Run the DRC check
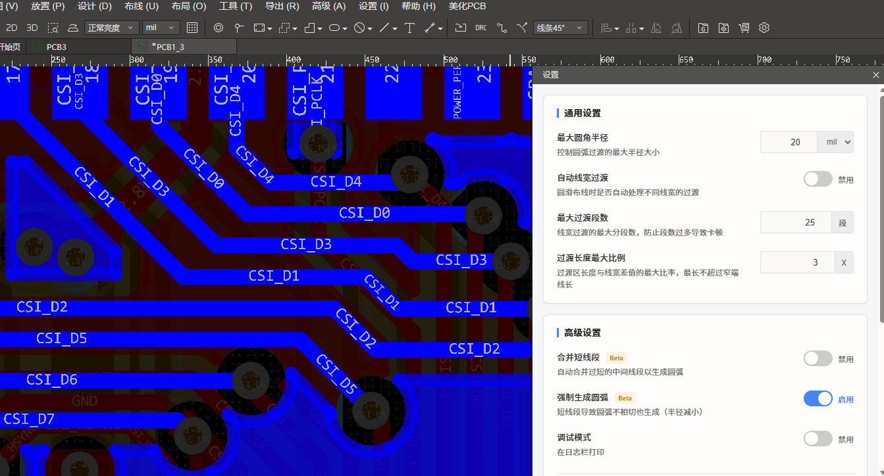884x476 pixels. tap(481, 28)
